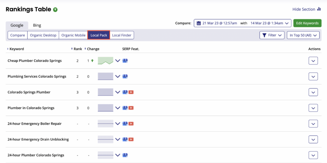Click trend graph for Cheap Plumber Colorado Springs
The image size is (327, 163).
(105, 61)
